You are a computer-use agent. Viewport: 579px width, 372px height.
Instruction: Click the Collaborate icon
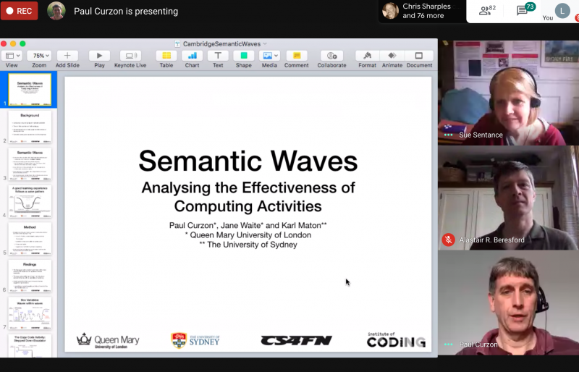click(x=331, y=56)
